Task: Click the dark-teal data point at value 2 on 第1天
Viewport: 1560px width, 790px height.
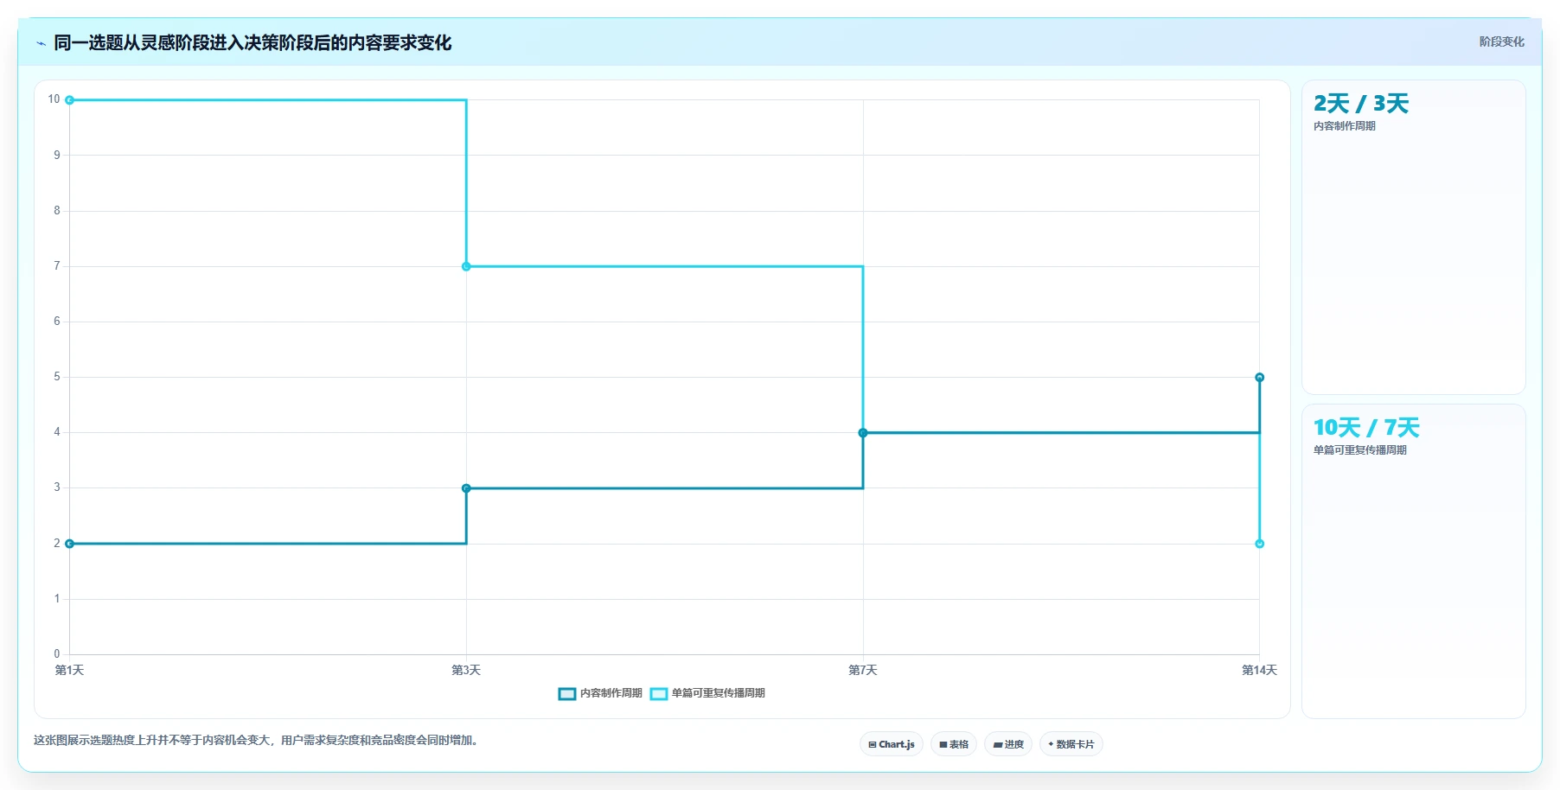Action: 70,544
